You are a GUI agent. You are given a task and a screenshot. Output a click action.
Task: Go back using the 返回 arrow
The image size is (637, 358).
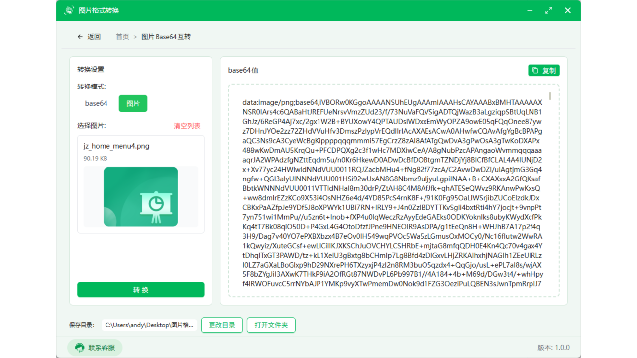click(x=89, y=37)
